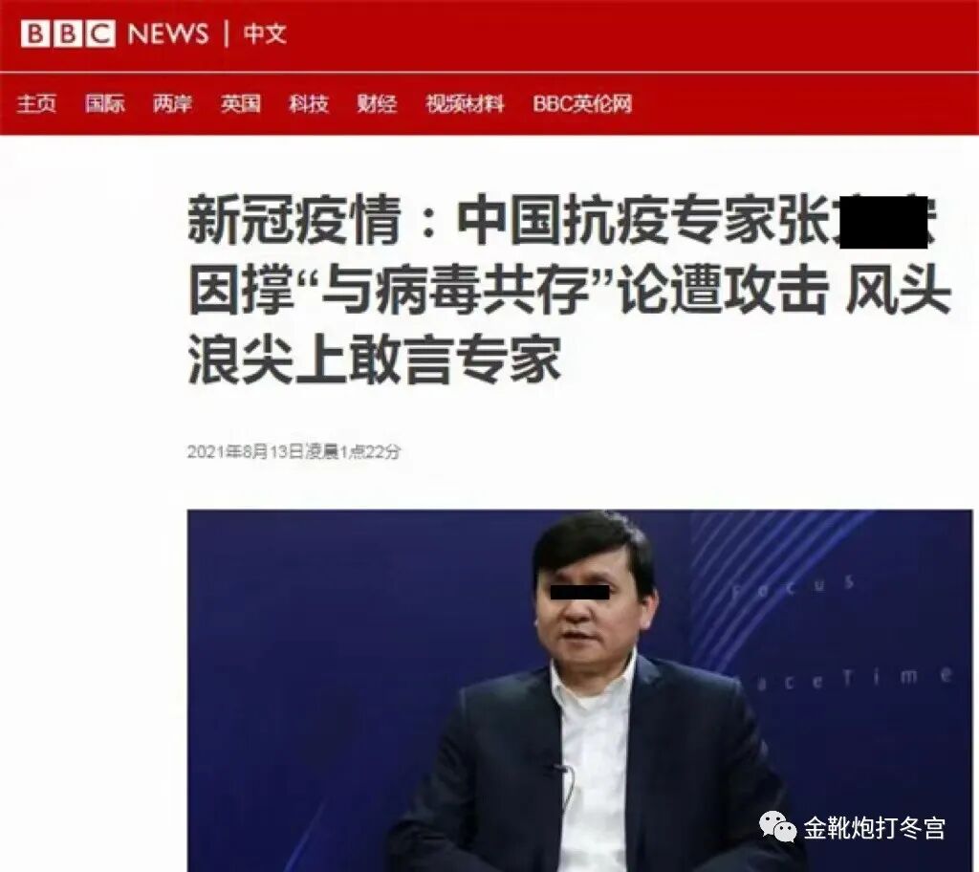The height and width of the screenshot is (872, 979).
Task: Click the first B block in logo
Action: [x=35, y=33]
